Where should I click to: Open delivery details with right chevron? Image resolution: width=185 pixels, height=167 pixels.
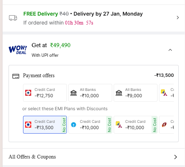(x=178, y=17)
